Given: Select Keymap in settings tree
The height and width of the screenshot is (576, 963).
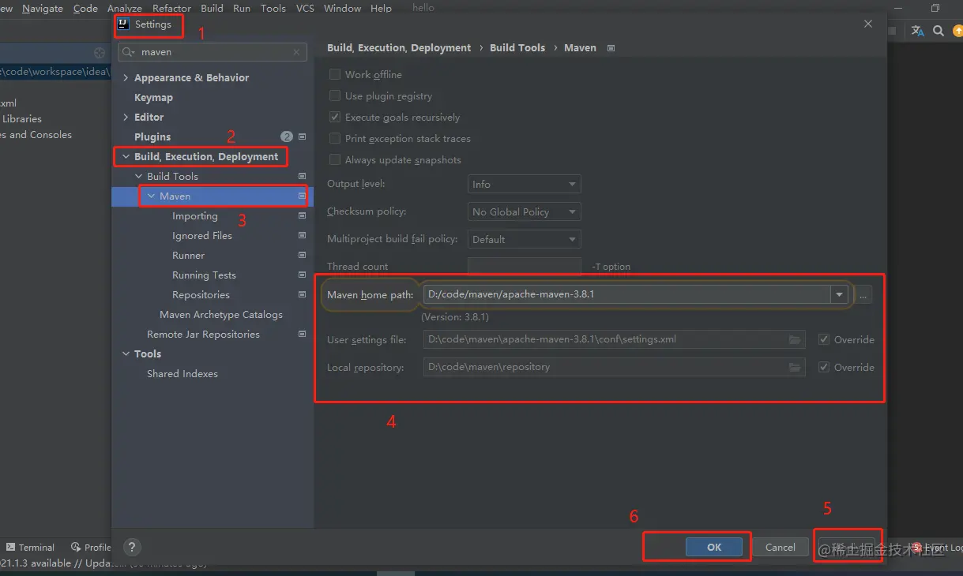Looking at the screenshot, I should coord(153,97).
